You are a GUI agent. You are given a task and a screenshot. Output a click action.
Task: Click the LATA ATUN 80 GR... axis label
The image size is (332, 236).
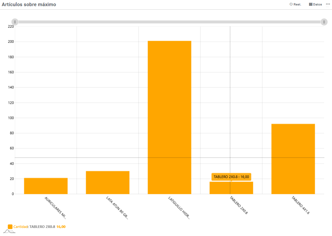point(117,207)
